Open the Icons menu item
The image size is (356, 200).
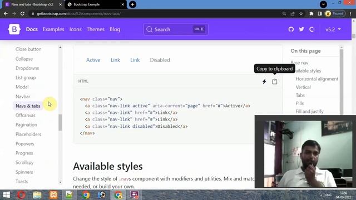(x=76, y=29)
